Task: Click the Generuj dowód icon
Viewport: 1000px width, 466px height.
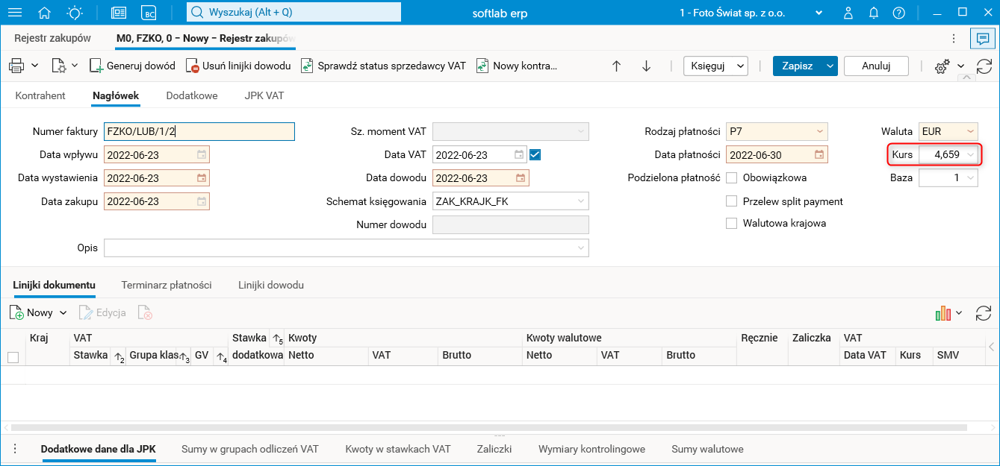Action: pos(96,66)
